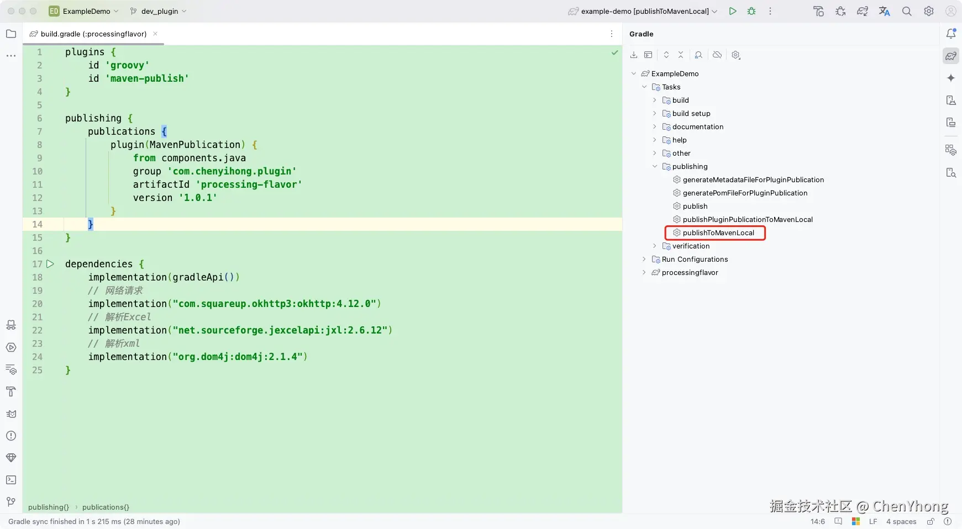This screenshot has width=962, height=529.
Task: Open the dev_plugin branch dropdown
Action: [159, 11]
